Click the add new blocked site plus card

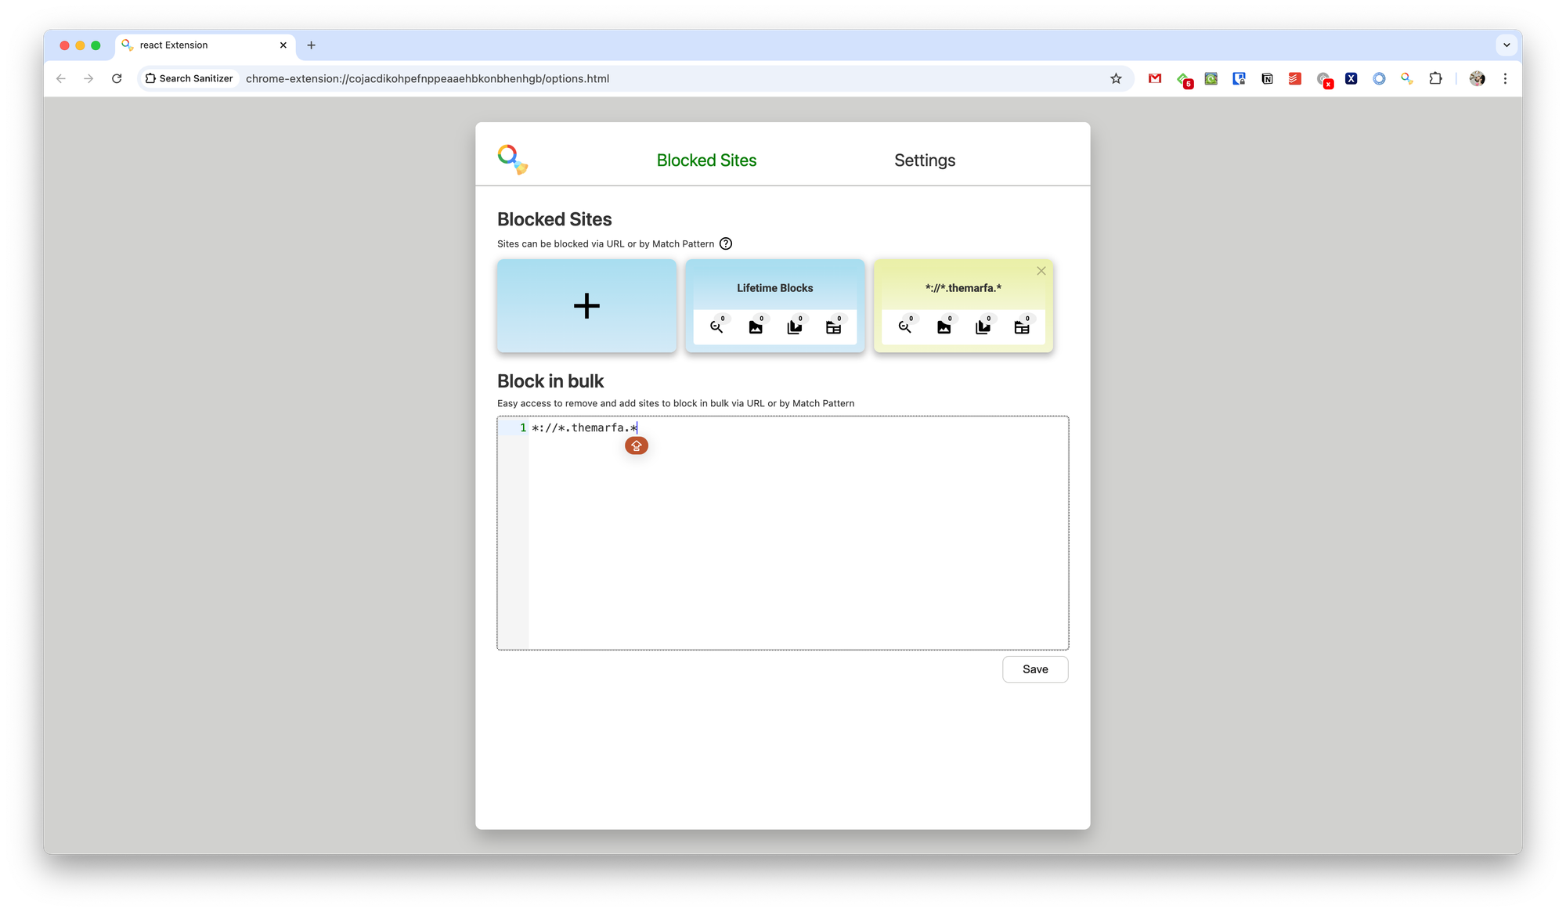(x=586, y=306)
